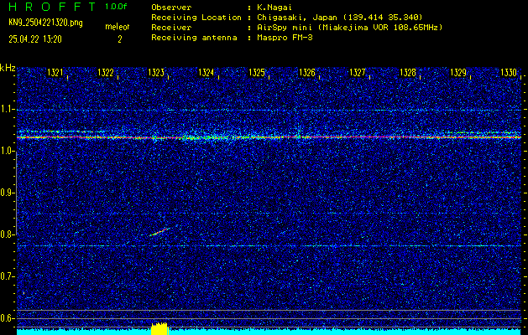Click the kHz axis unit label
The height and width of the screenshot is (335, 528).
(x=8, y=68)
